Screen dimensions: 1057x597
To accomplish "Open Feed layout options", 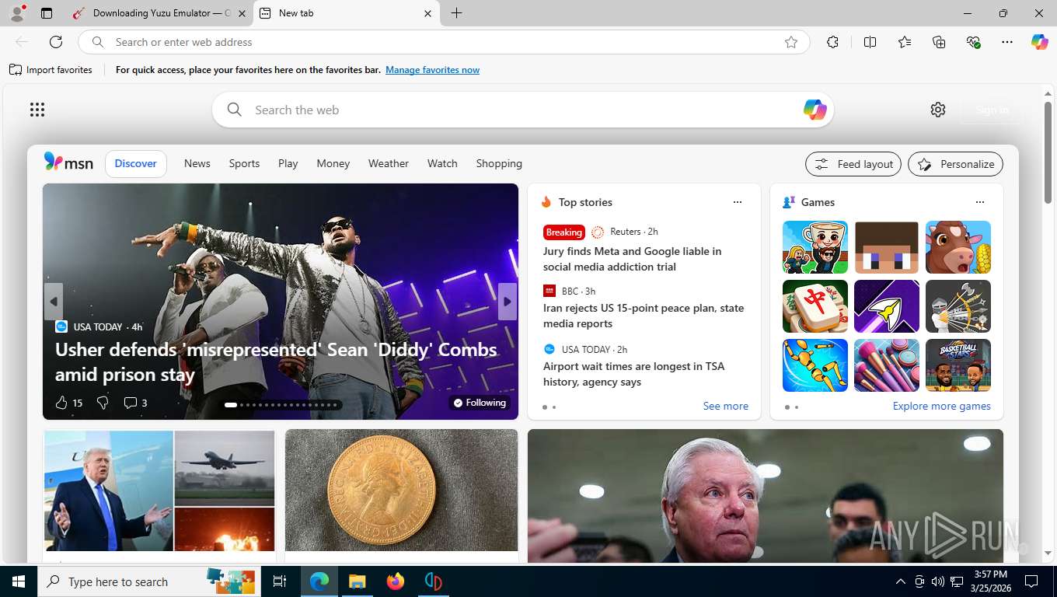I will tap(853, 164).
